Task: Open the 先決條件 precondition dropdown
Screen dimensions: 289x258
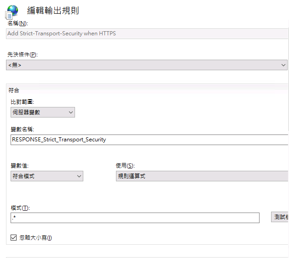Action: pyautogui.click(x=147, y=65)
